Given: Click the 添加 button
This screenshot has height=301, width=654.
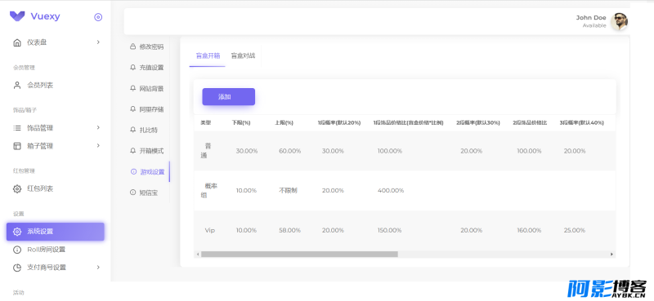Looking at the screenshot, I should coord(229,97).
